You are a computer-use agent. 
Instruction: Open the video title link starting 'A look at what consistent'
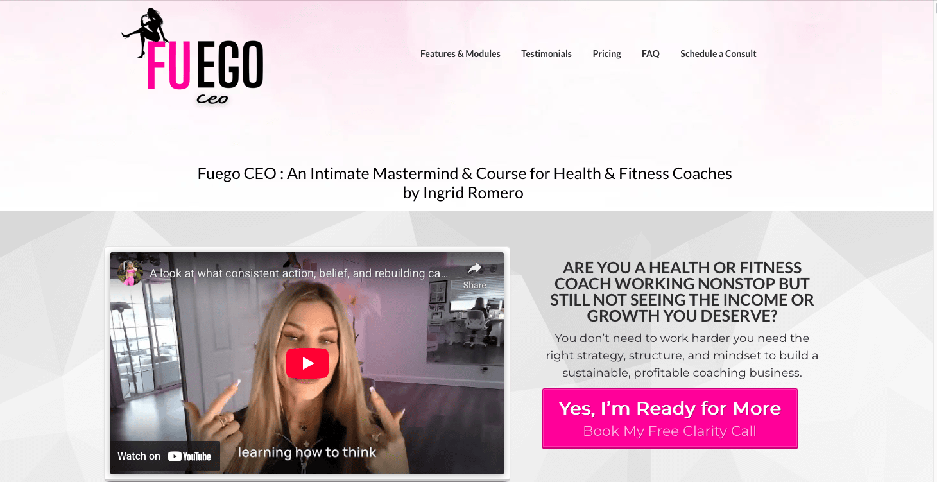(x=299, y=273)
